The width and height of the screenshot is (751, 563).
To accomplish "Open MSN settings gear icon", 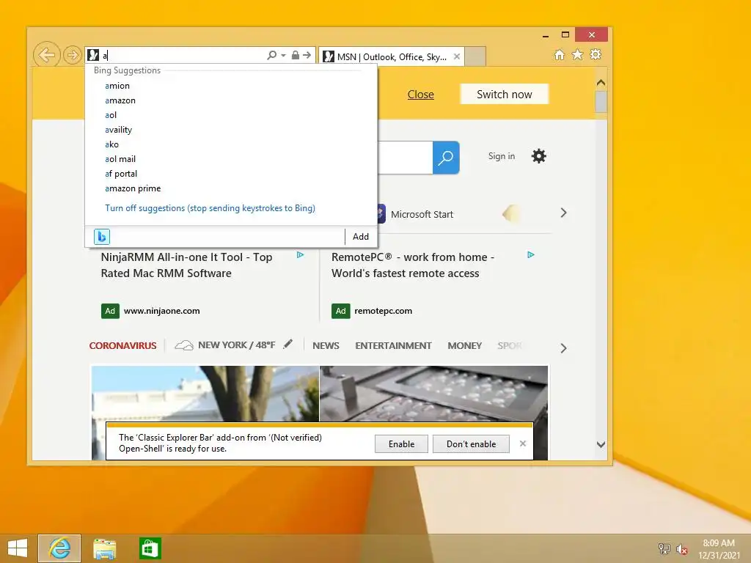I will [539, 156].
